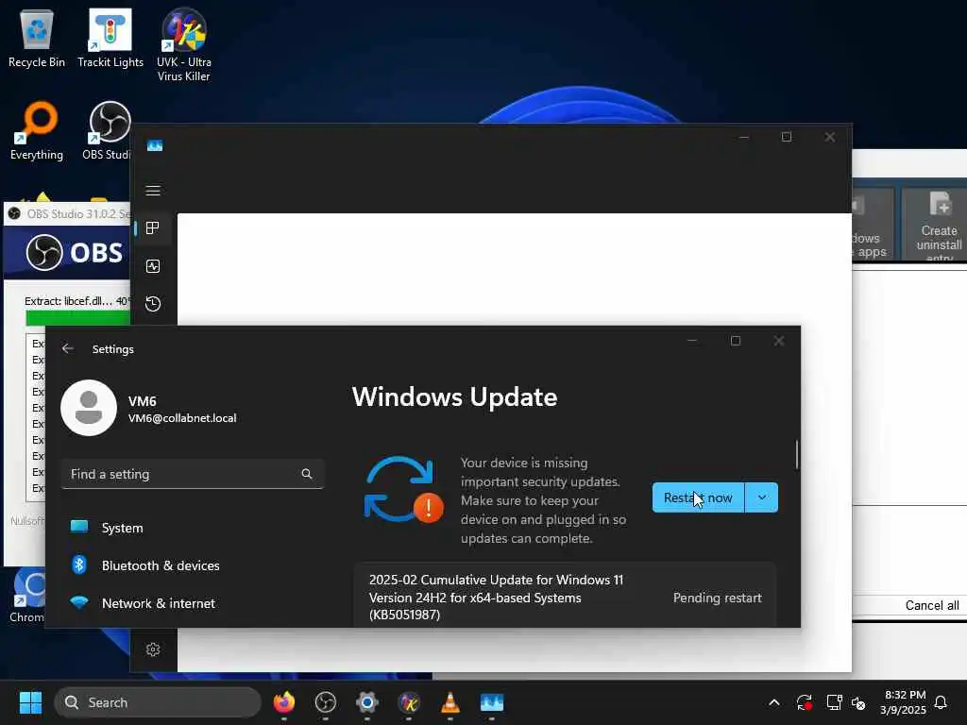The height and width of the screenshot is (725, 967).
Task: Open the Trackit Lights desktop shortcut
Action: [x=110, y=38]
